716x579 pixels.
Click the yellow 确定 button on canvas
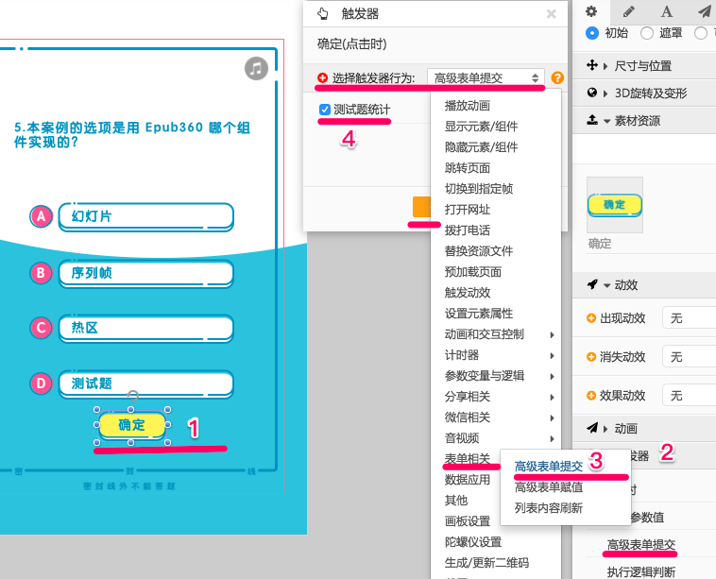(x=132, y=425)
